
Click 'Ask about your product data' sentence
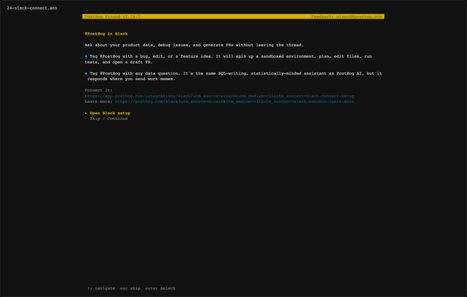click(194, 45)
